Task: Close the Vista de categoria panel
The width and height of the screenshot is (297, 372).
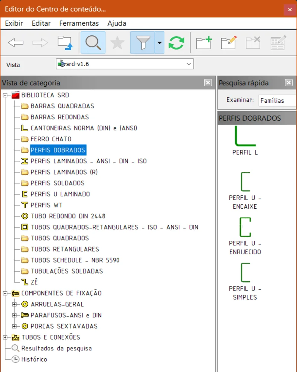Action: click(208, 83)
